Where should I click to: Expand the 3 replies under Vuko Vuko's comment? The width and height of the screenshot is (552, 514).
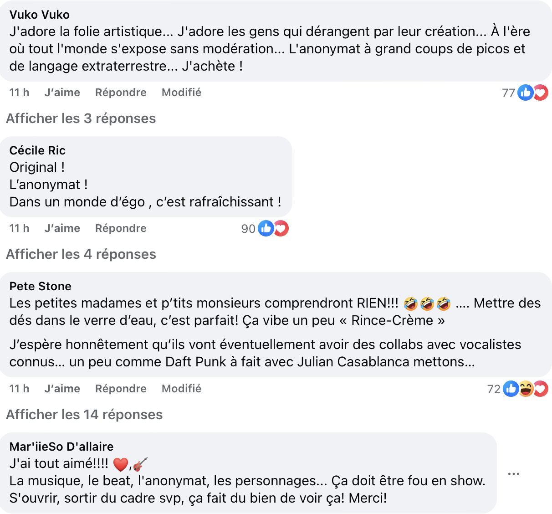tap(80, 118)
